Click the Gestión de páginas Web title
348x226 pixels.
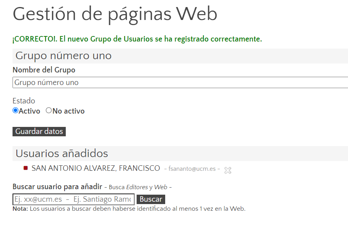click(115, 14)
